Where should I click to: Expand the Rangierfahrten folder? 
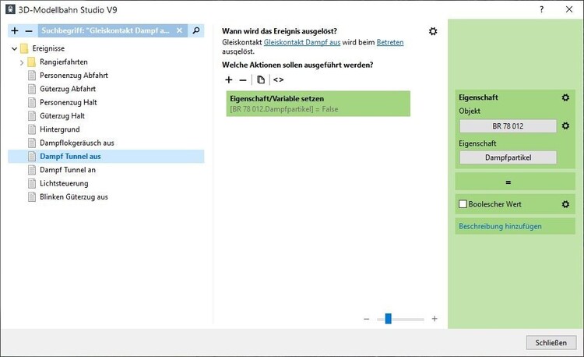coord(22,62)
